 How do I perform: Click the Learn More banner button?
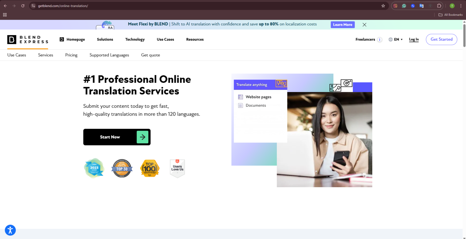pyautogui.click(x=343, y=25)
